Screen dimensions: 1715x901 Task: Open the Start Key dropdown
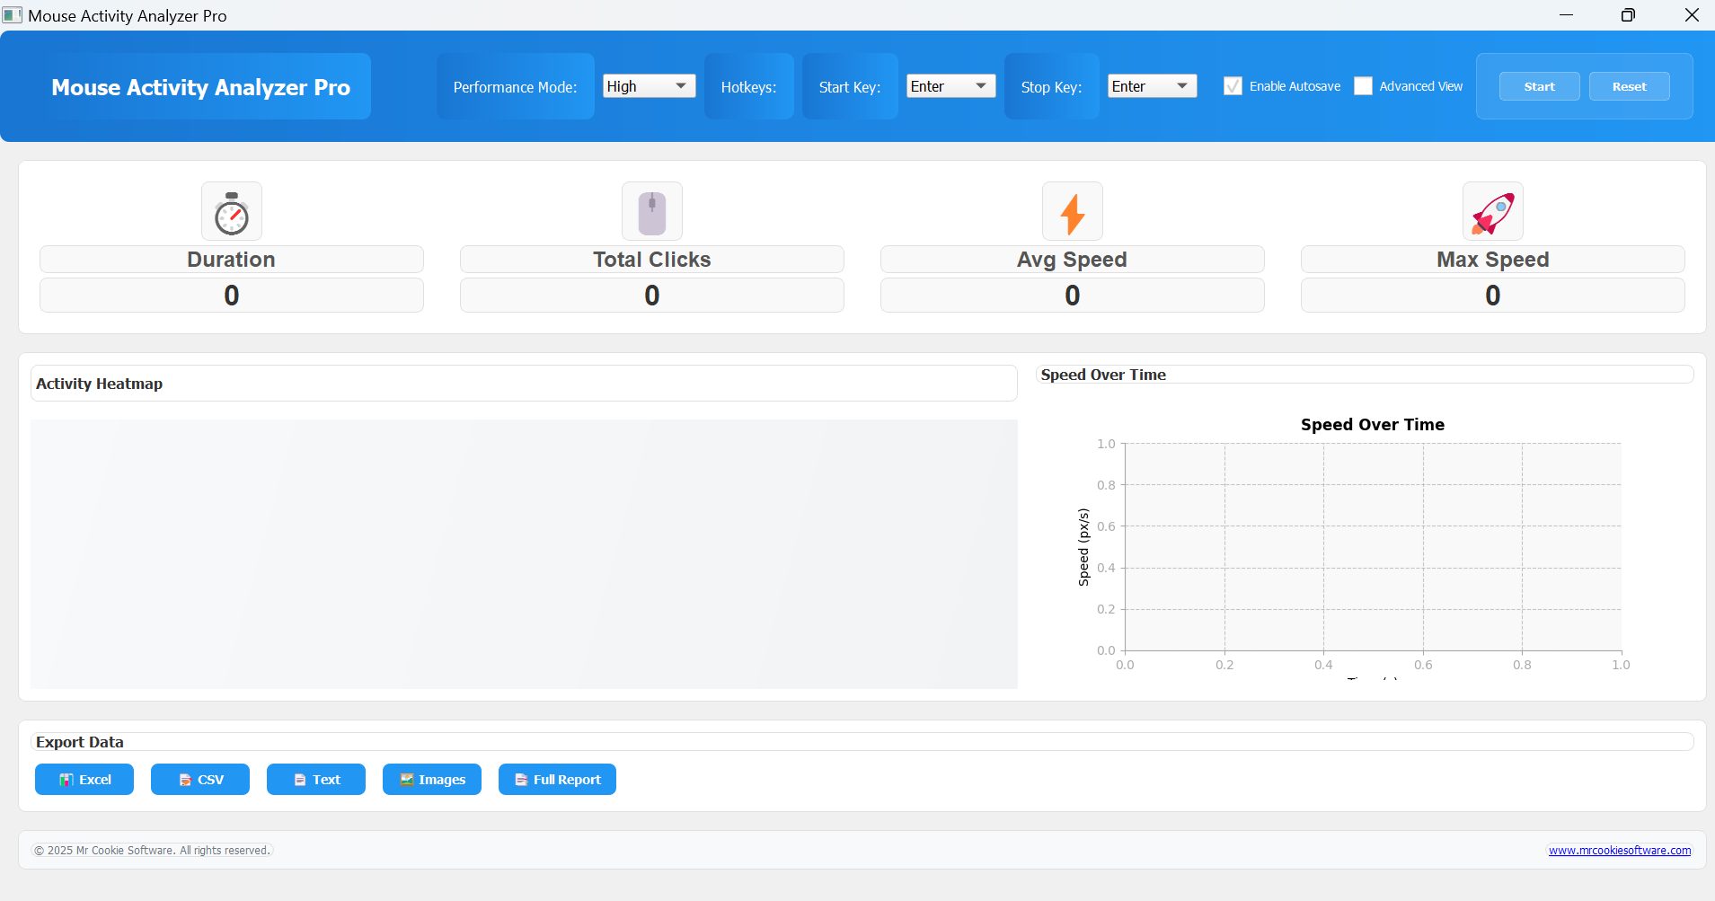click(950, 85)
